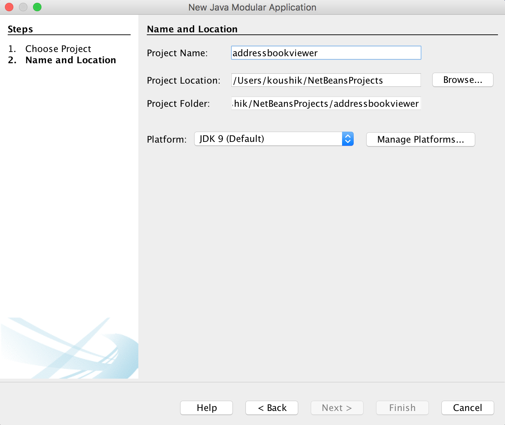Click the Project Folder path field
505x425 pixels.
click(x=326, y=103)
